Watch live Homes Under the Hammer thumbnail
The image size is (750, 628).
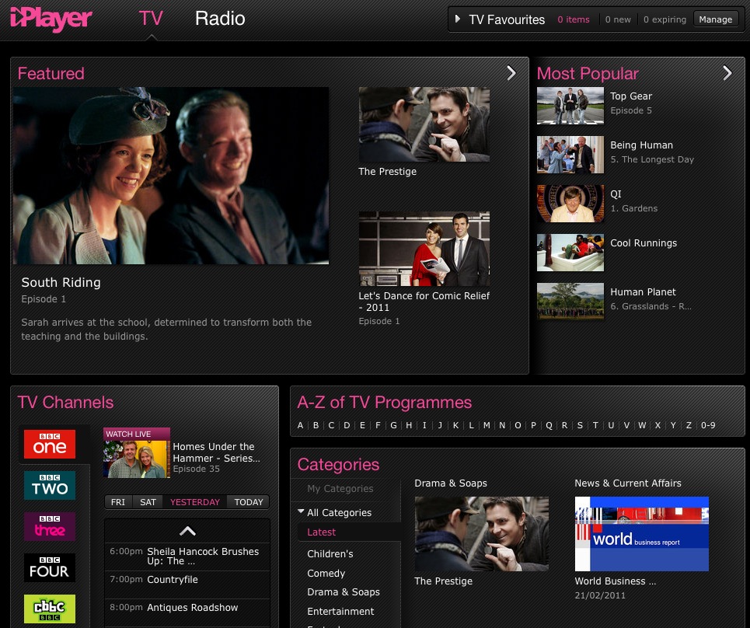pyautogui.click(x=137, y=453)
